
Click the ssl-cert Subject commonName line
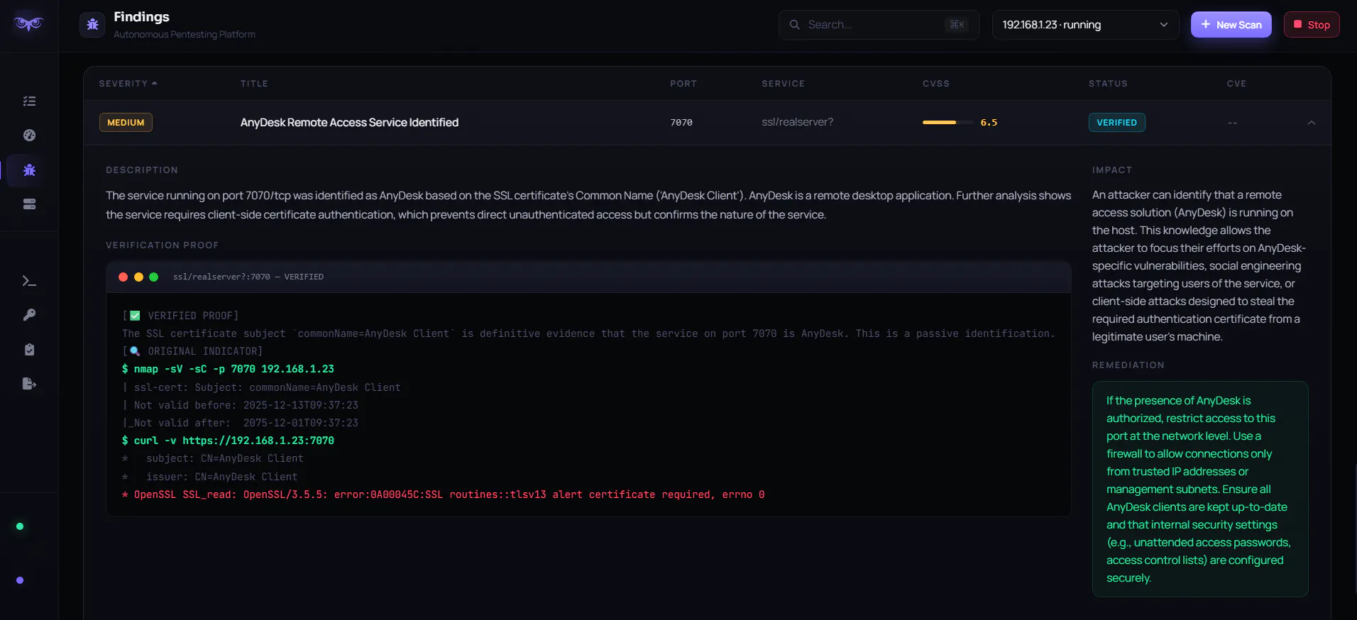pyautogui.click(x=262, y=387)
